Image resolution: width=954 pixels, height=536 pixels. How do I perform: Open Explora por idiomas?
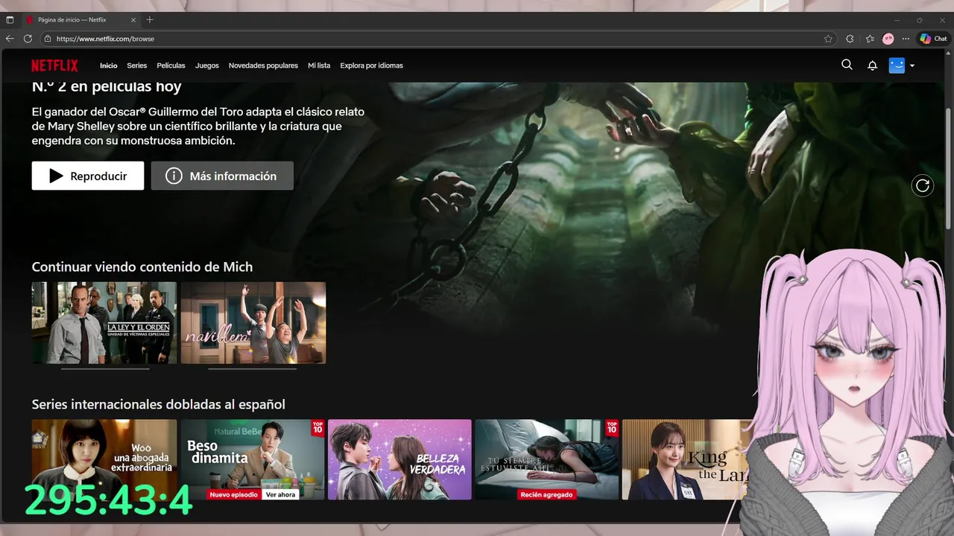pos(372,66)
